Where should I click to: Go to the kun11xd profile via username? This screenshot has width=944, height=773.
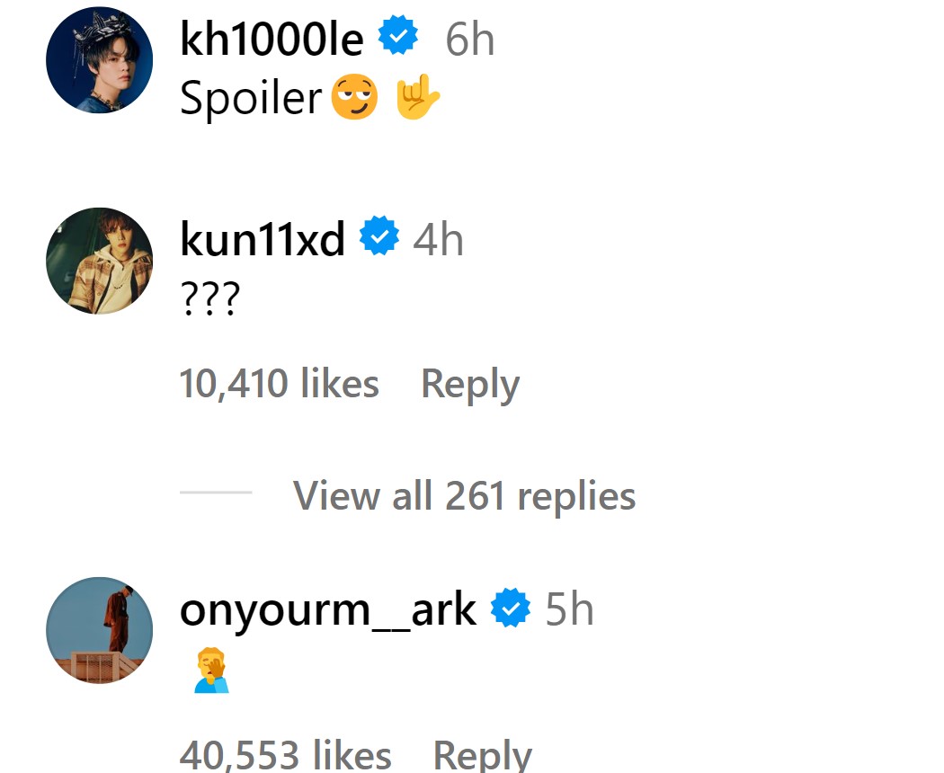click(263, 240)
